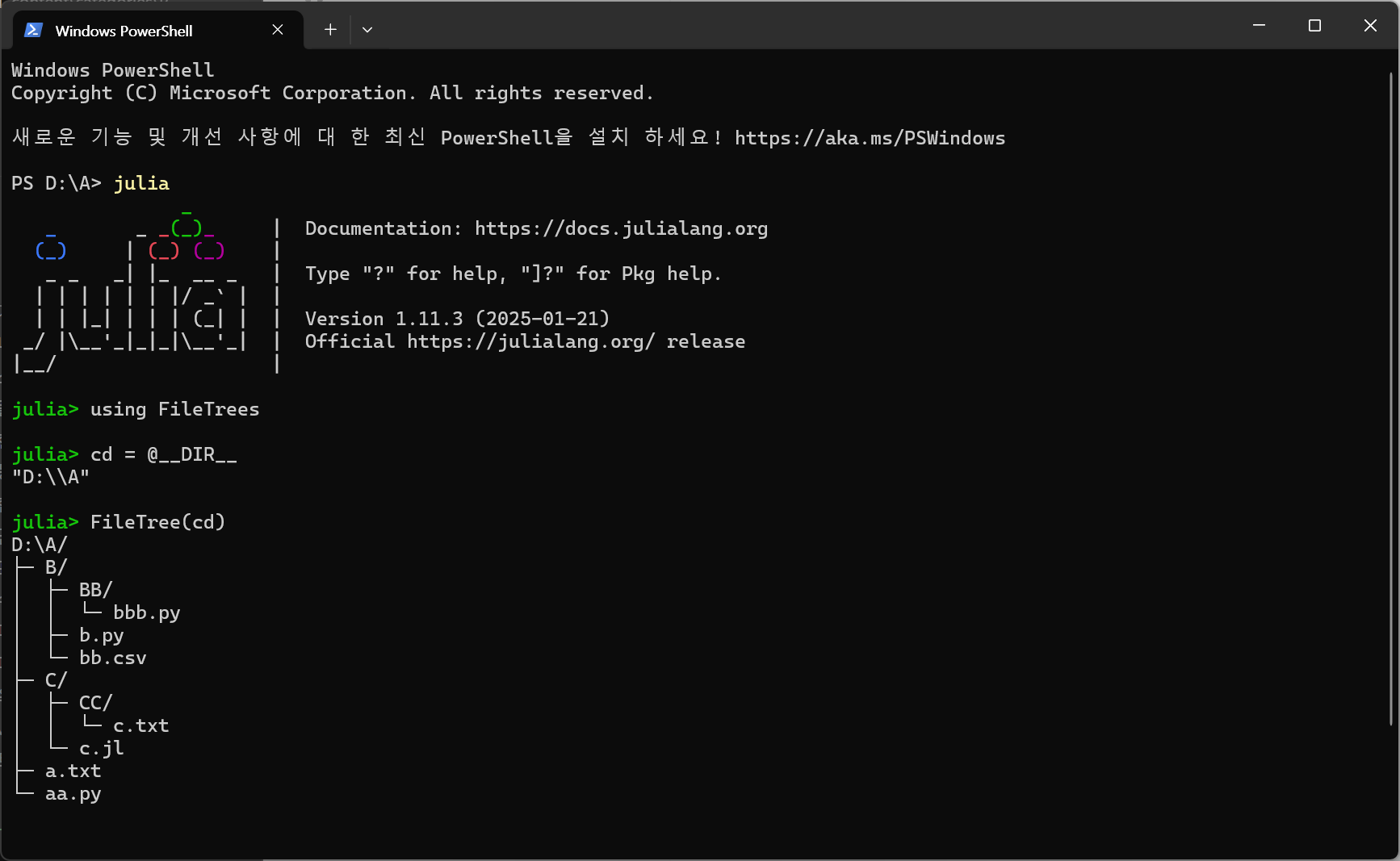The height and width of the screenshot is (861, 1400).
Task: Open the docs.julialang.org documentation link
Action: (621, 228)
